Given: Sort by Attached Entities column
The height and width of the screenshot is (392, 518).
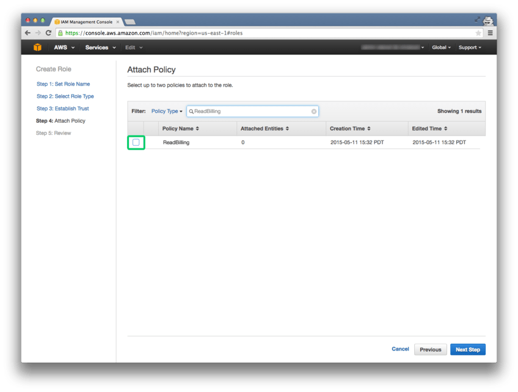Looking at the screenshot, I should (264, 128).
